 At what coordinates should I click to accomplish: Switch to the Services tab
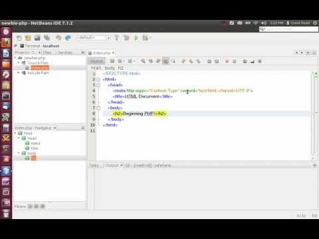[65, 52]
